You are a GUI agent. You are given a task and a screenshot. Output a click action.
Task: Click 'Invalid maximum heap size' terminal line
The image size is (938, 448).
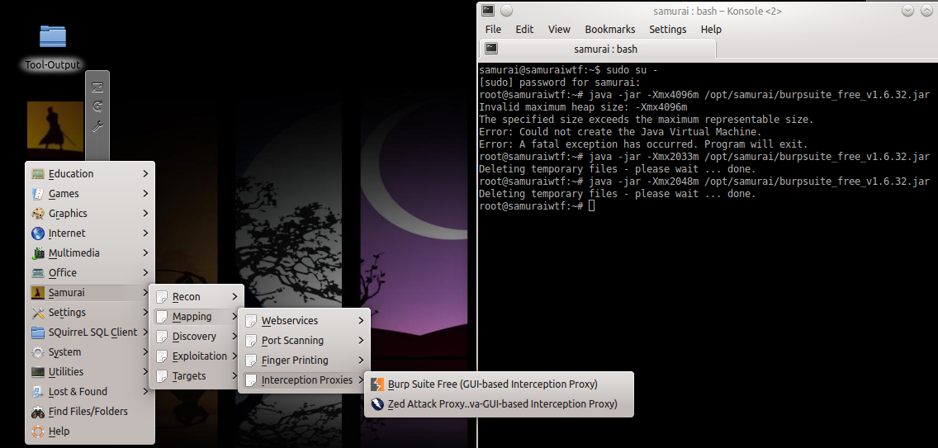583,107
